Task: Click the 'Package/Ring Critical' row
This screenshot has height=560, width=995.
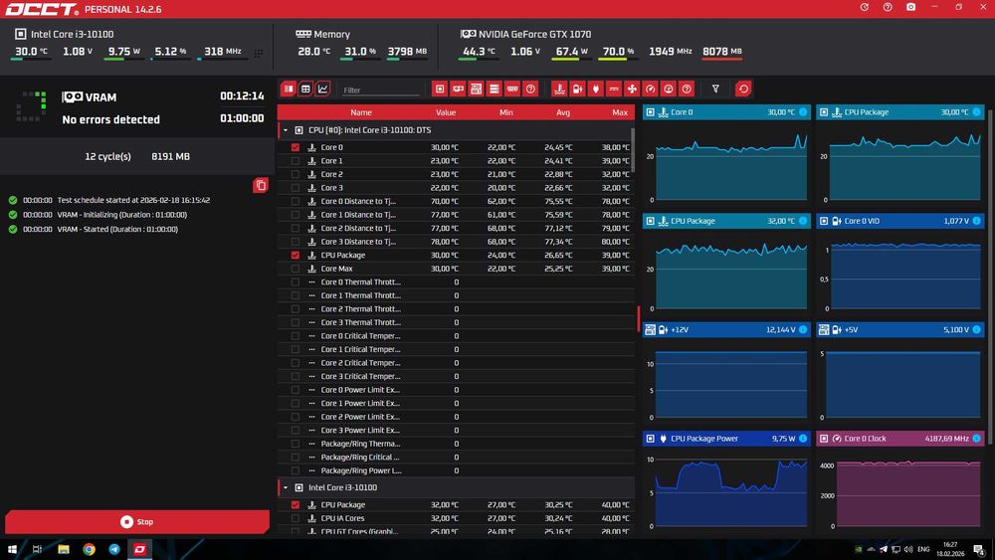Action: 456,458
